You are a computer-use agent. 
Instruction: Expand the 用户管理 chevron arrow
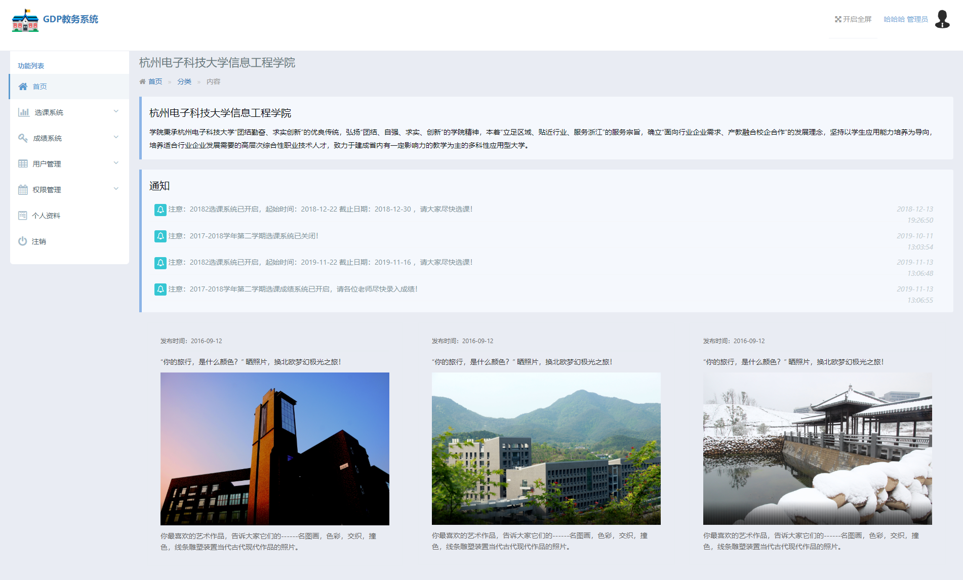[116, 163]
